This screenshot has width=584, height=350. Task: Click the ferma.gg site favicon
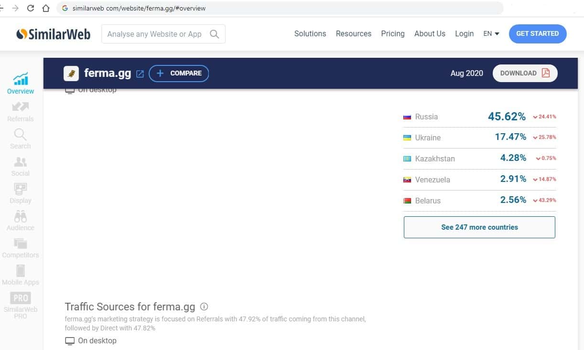coord(71,73)
